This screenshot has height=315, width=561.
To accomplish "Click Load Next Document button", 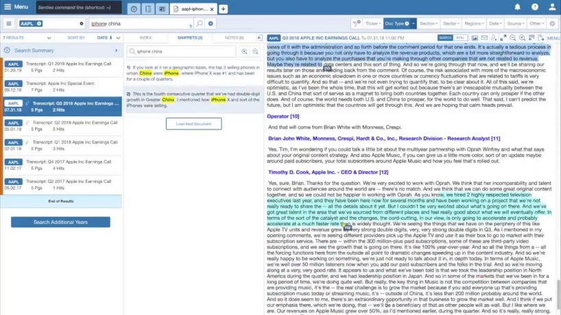I will 193,124.
